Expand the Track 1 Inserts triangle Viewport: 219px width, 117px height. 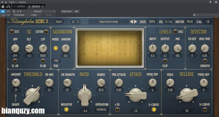tap(2, 2)
